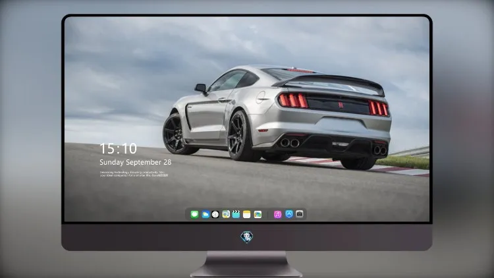
Task: Open the blue App Store icon in dock
Action: [x=289, y=214]
